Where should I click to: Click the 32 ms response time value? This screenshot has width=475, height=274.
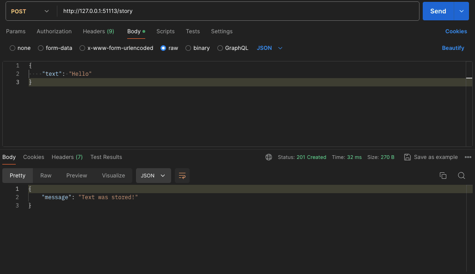pyautogui.click(x=354, y=157)
